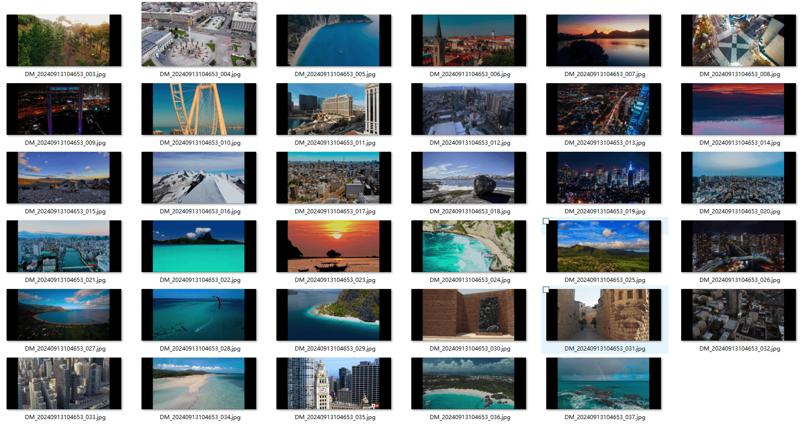This screenshot has width=802, height=429.
Task: Click file name DM_20240913104653_003.jpg
Action: tap(65, 74)
